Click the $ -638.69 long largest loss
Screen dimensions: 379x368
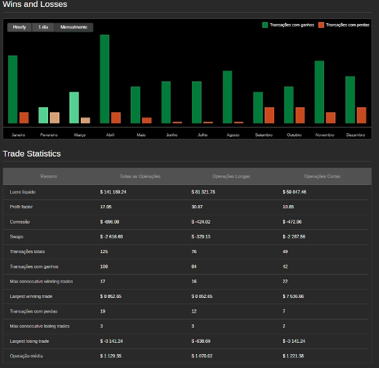(201, 341)
